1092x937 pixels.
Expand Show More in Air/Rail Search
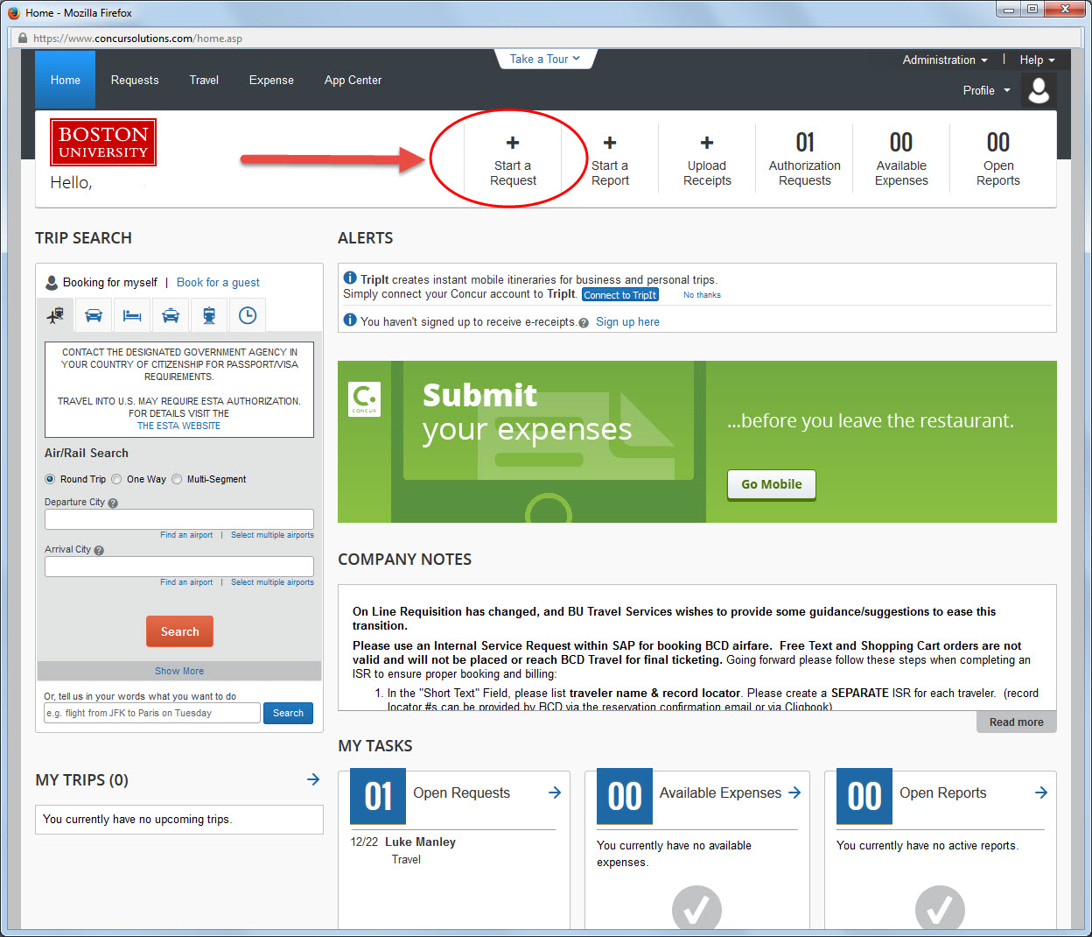click(x=179, y=671)
